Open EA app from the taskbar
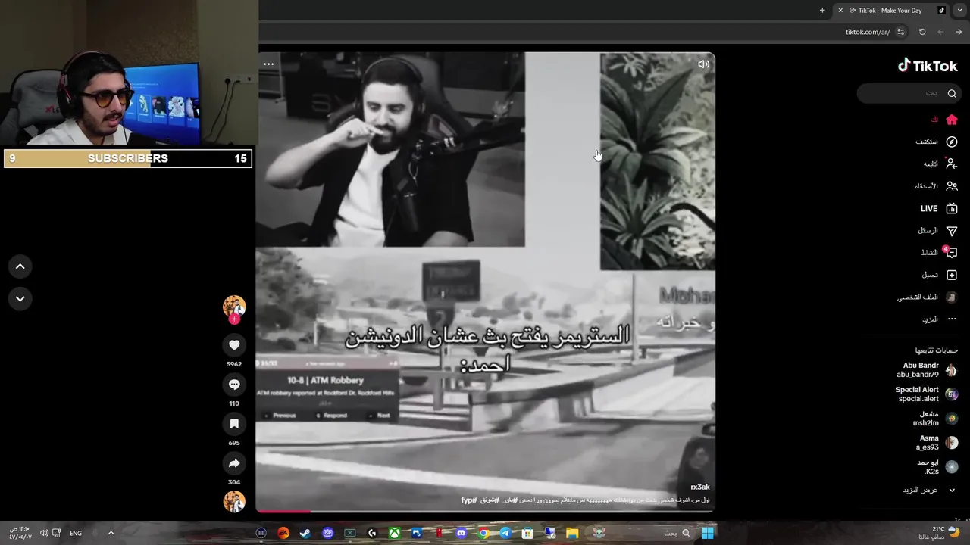Image resolution: width=970 pixels, height=545 pixels. tap(283, 533)
